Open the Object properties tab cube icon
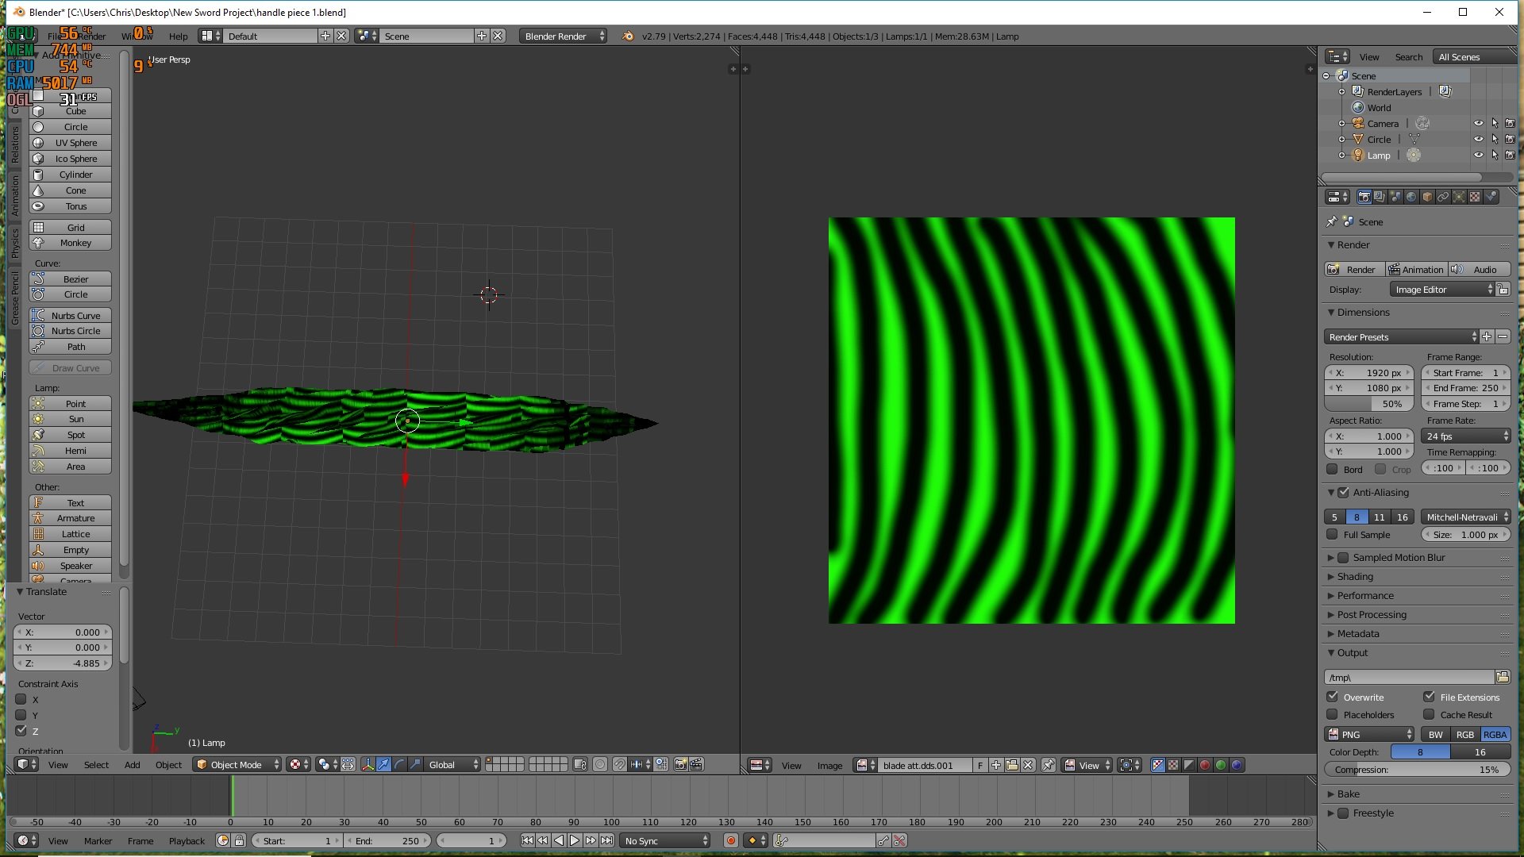This screenshot has width=1524, height=857. pos(1427,197)
